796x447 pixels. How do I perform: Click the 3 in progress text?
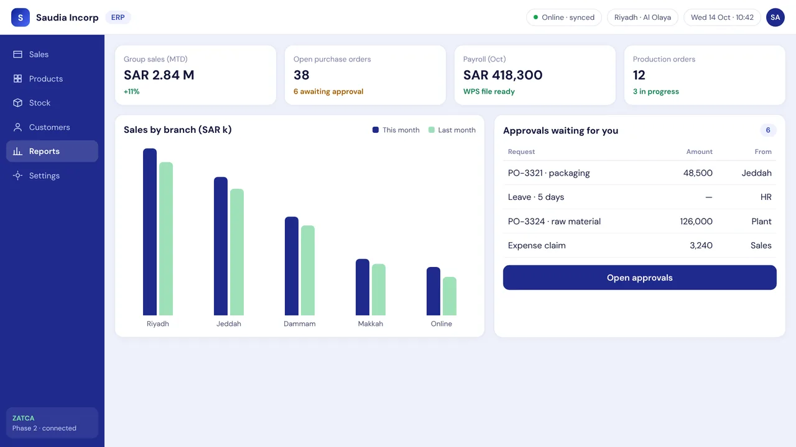656,92
